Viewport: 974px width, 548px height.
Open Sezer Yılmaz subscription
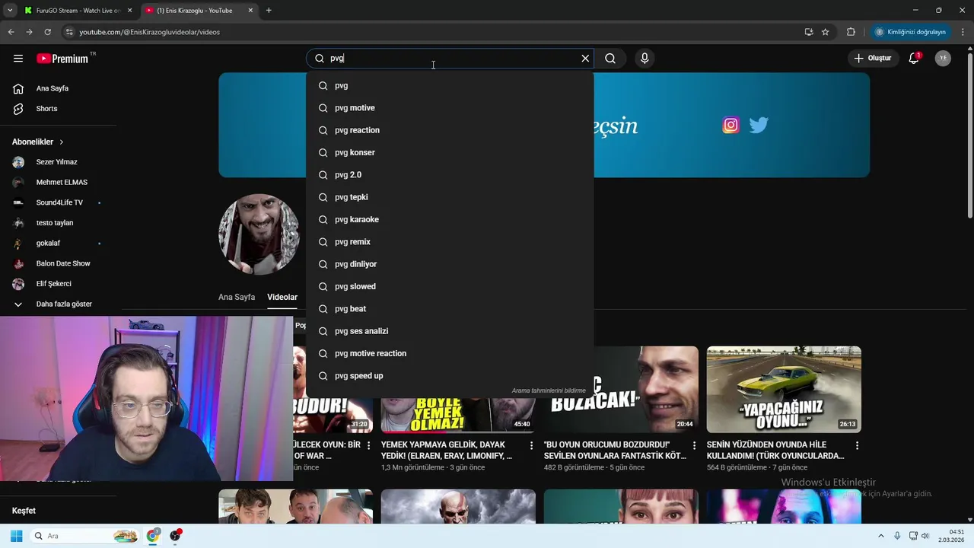(59, 162)
